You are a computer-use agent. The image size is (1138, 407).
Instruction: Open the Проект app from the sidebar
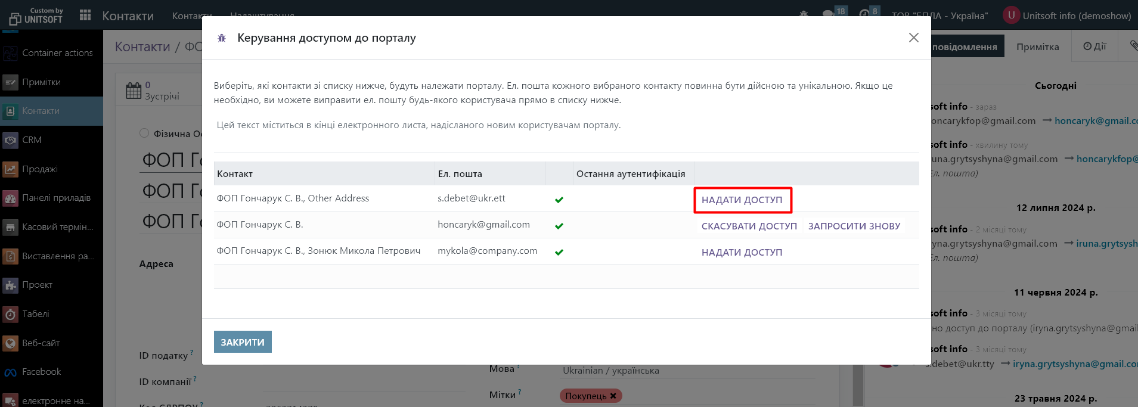click(x=37, y=285)
